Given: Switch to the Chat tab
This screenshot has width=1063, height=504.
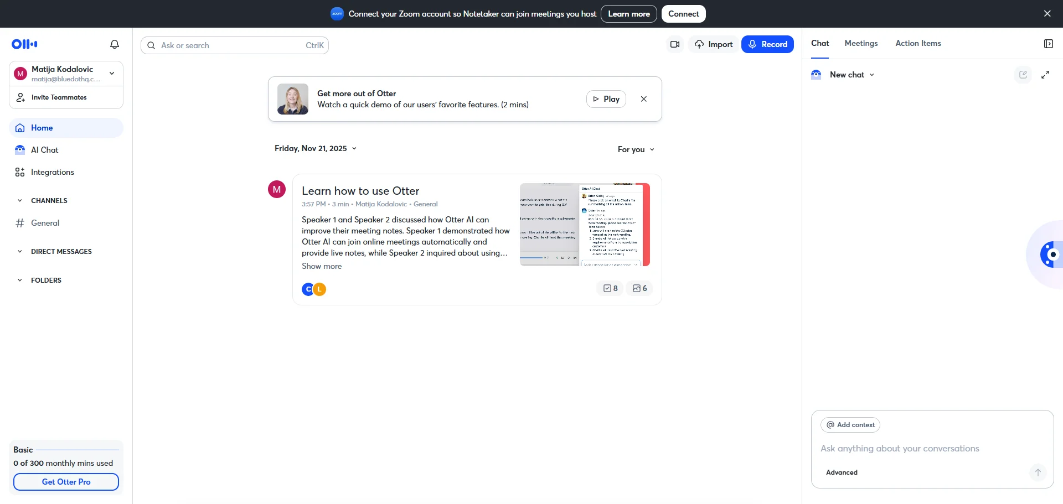Looking at the screenshot, I should [820, 43].
